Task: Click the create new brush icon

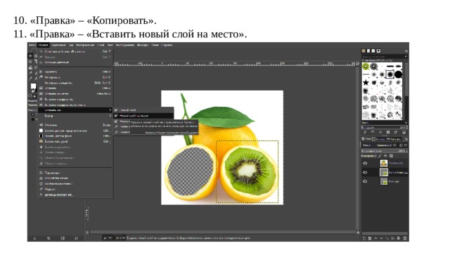Action: 373,132
